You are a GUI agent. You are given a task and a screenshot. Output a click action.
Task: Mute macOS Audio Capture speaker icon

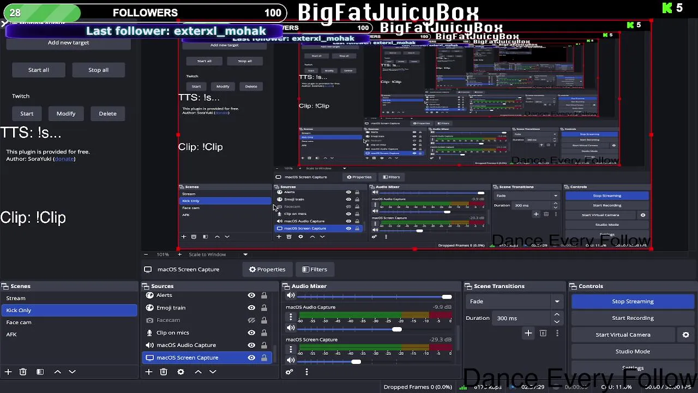(x=291, y=328)
